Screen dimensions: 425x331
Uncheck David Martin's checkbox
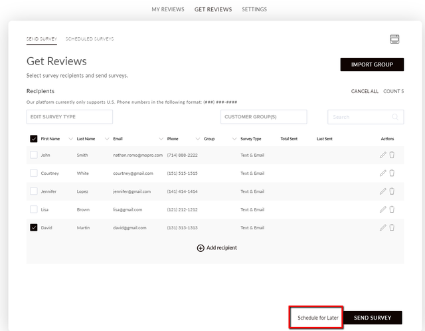tap(34, 227)
